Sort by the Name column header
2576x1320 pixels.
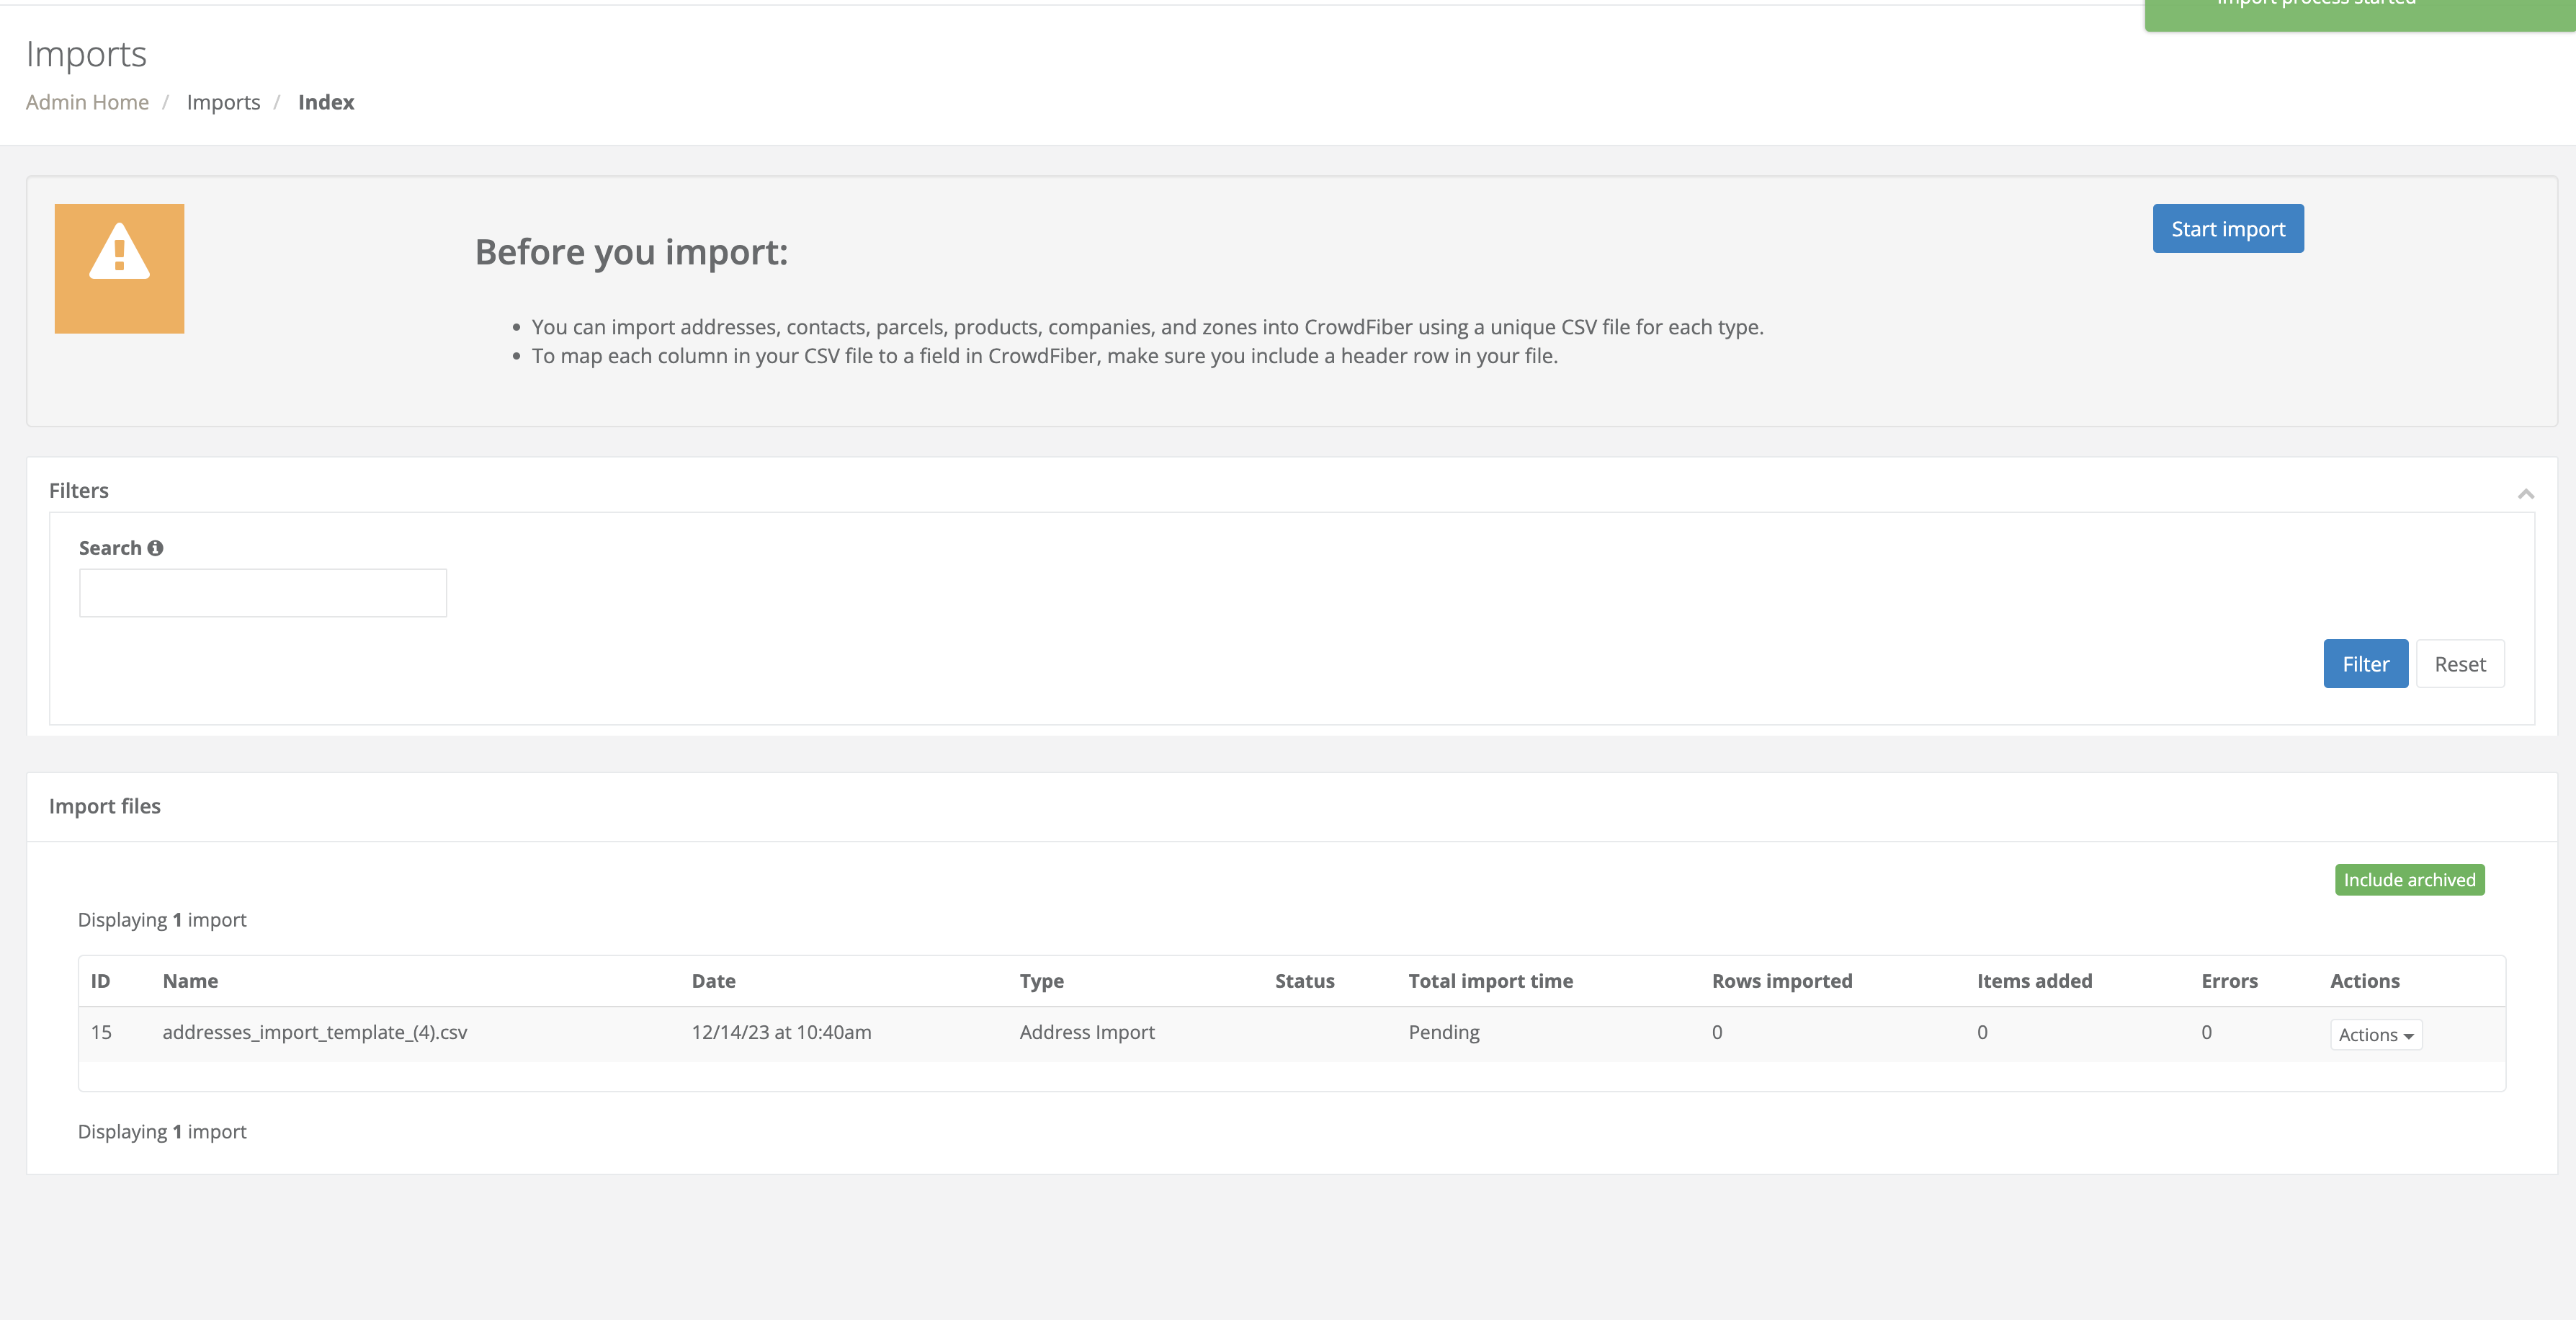point(191,981)
